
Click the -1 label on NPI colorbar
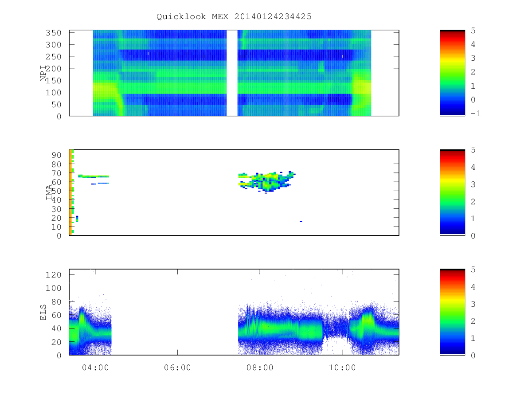point(475,113)
